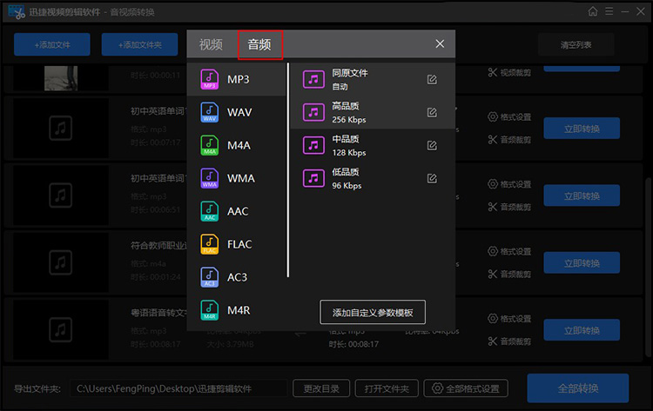Select the MP3 format icon

coord(210,79)
